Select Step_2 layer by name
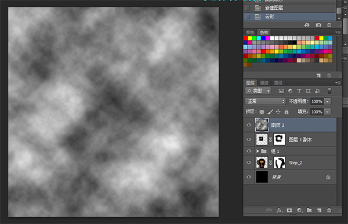The height and width of the screenshot is (224, 348). pos(295,163)
